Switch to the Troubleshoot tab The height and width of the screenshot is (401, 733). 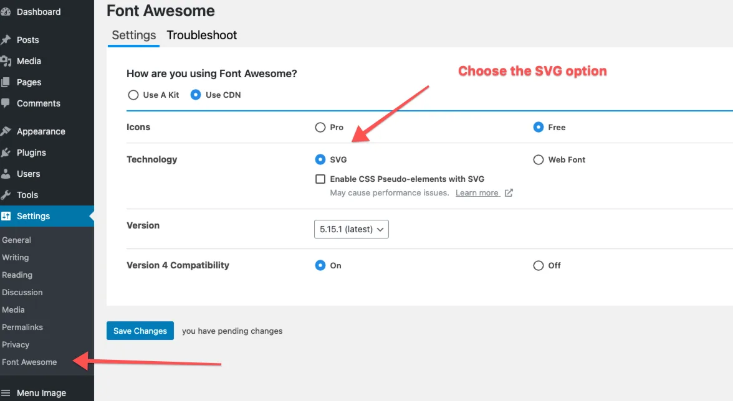coord(202,35)
